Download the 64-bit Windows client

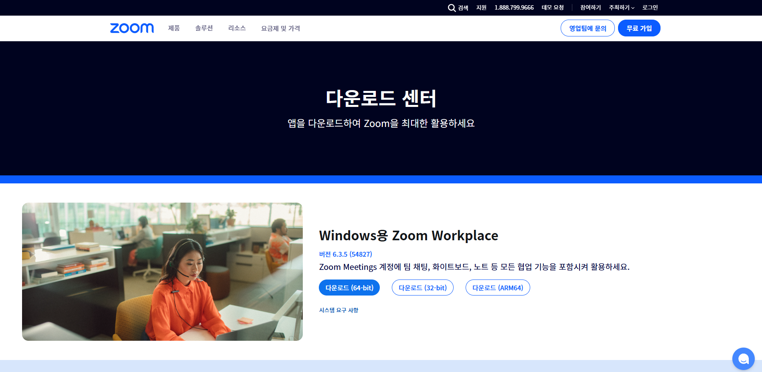(349, 288)
